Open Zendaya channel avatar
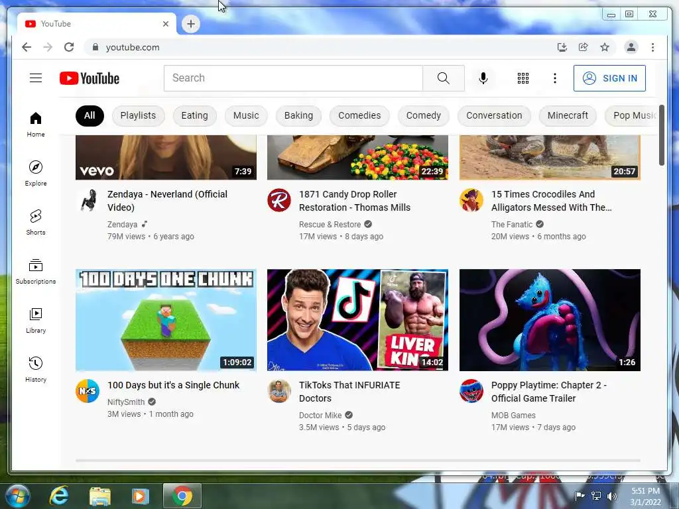Viewport: 679px width, 509px height. click(x=88, y=200)
